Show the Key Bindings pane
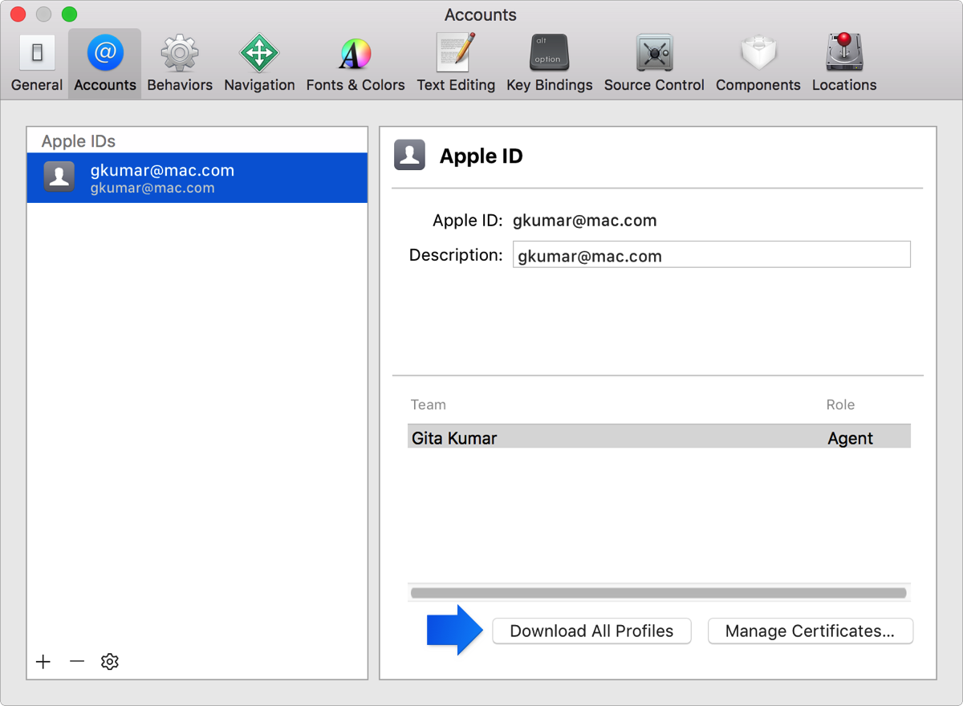Viewport: 963px width, 706px height. pyautogui.click(x=550, y=64)
